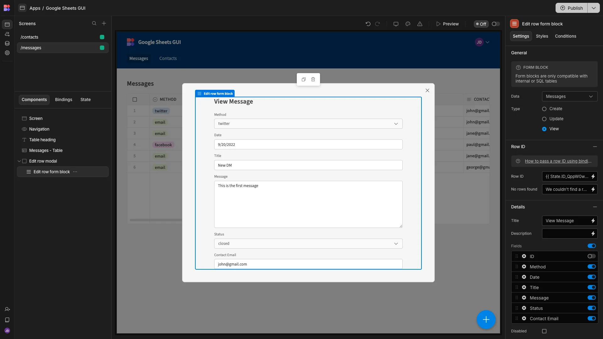Open settings gear for the Method field
Image resolution: width=603 pixels, height=339 pixels.
tap(524, 266)
